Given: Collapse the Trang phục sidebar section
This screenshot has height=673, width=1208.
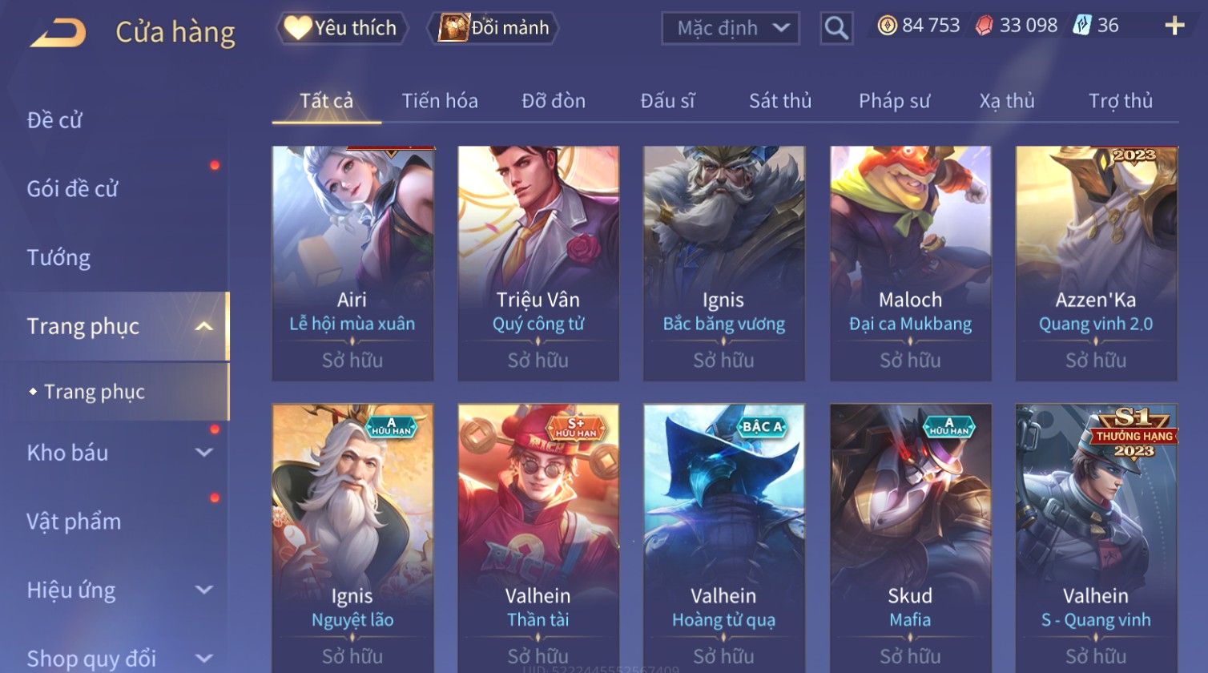Looking at the screenshot, I should pyautogui.click(x=204, y=326).
